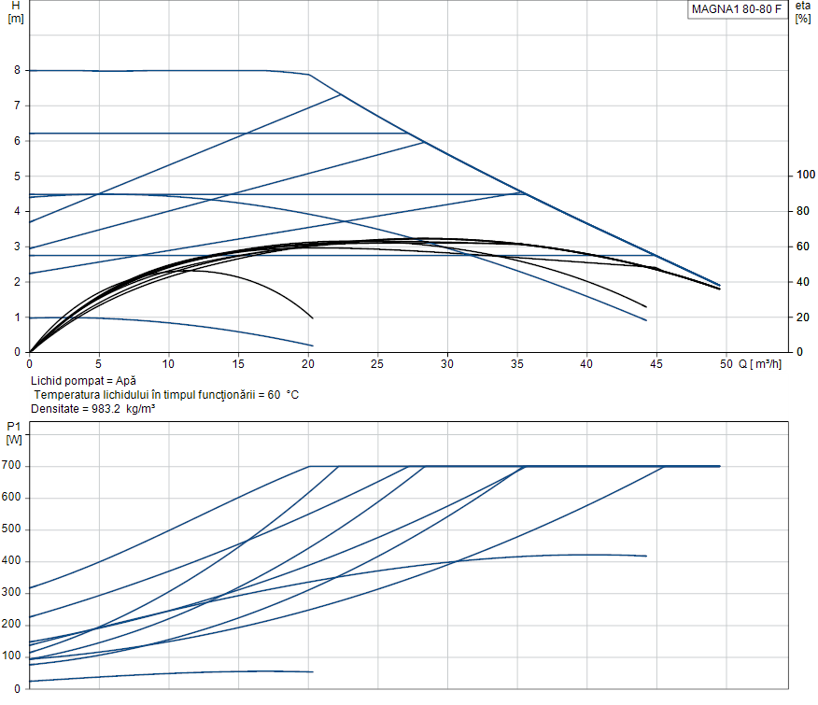This screenshot has height=705, width=818.
Task: Click the 10 tick on the Q axis
Action: click(x=168, y=363)
